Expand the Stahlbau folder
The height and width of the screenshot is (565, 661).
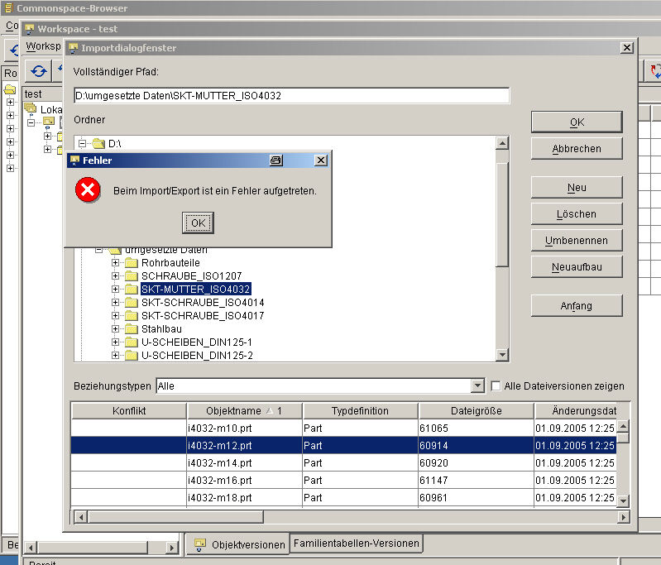[x=115, y=328]
